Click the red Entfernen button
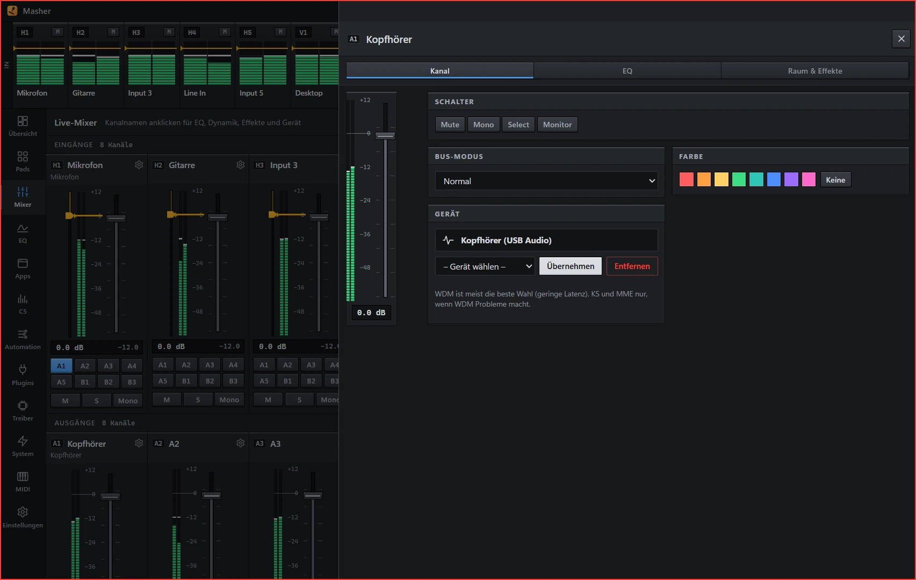 tap(632, 266)
